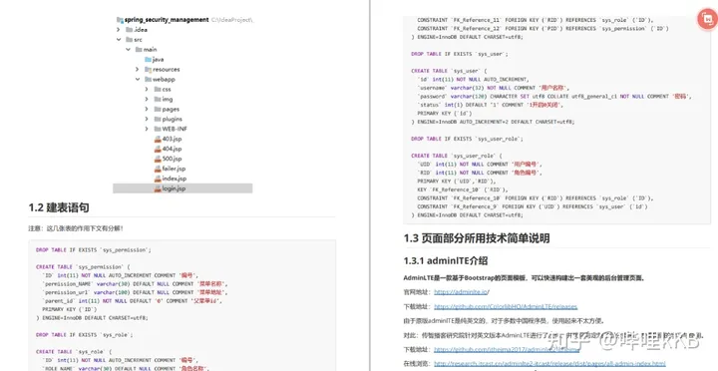Open the ColorlibHQ AdminLTE releases GitHub link
This screenshot has height=371, width=718.
click(x=506, y=306)
